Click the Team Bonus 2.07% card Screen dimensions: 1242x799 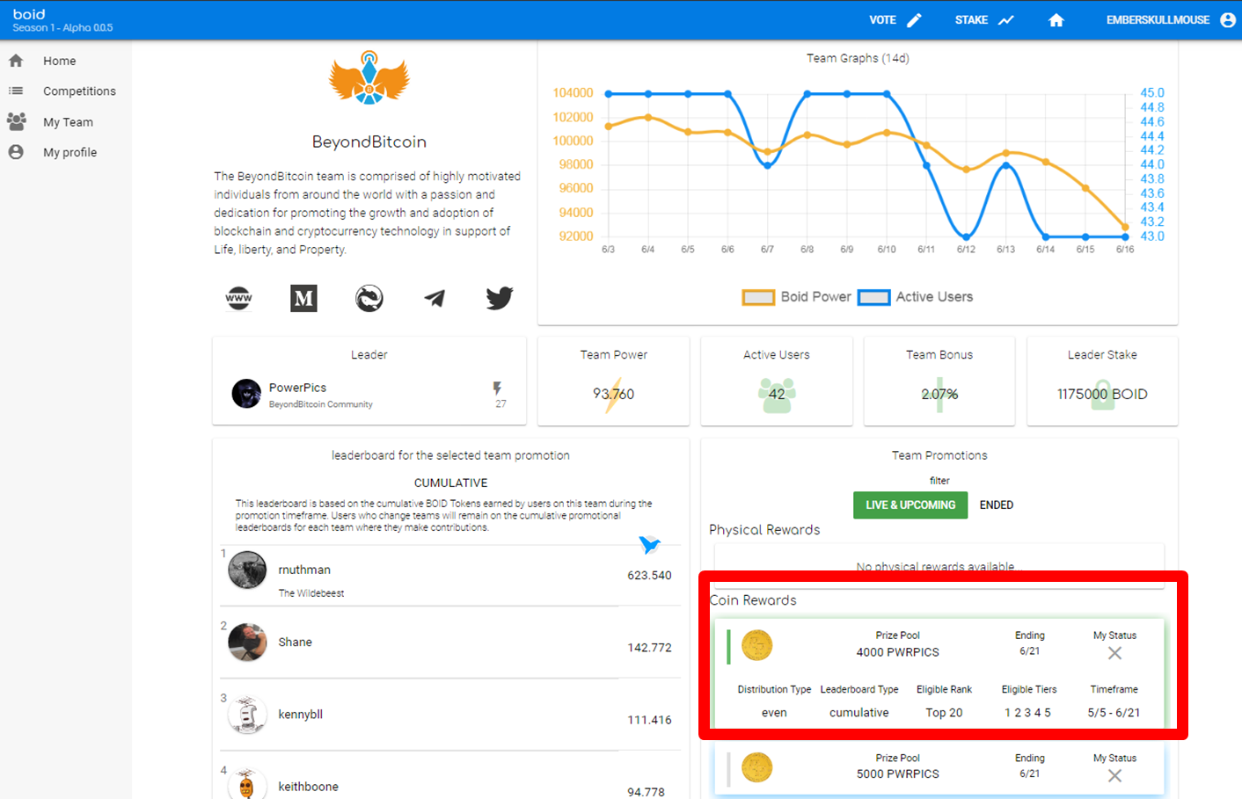tap(939, 381)
